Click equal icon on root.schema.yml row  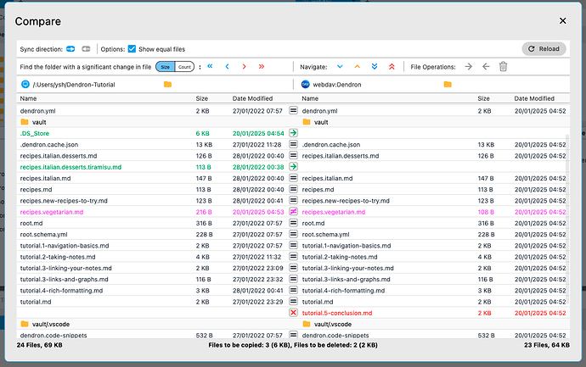[x=293, y=234]
